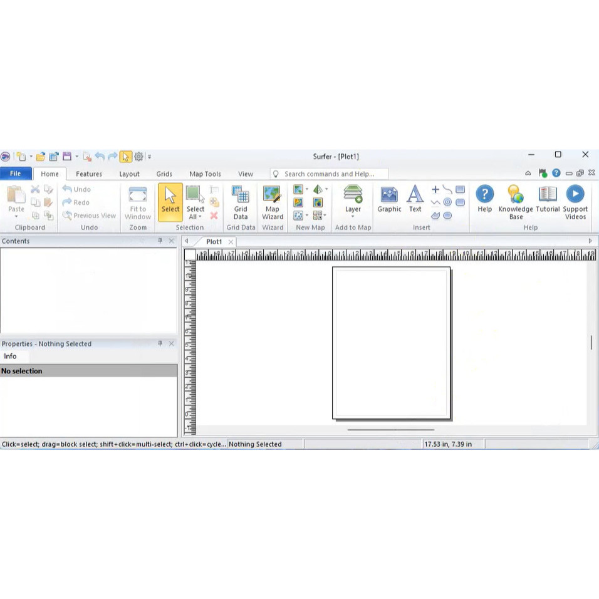The height and width of the screenshot is (599, 599).
Task: Click the purple Save disk icon
Action: 67,156
